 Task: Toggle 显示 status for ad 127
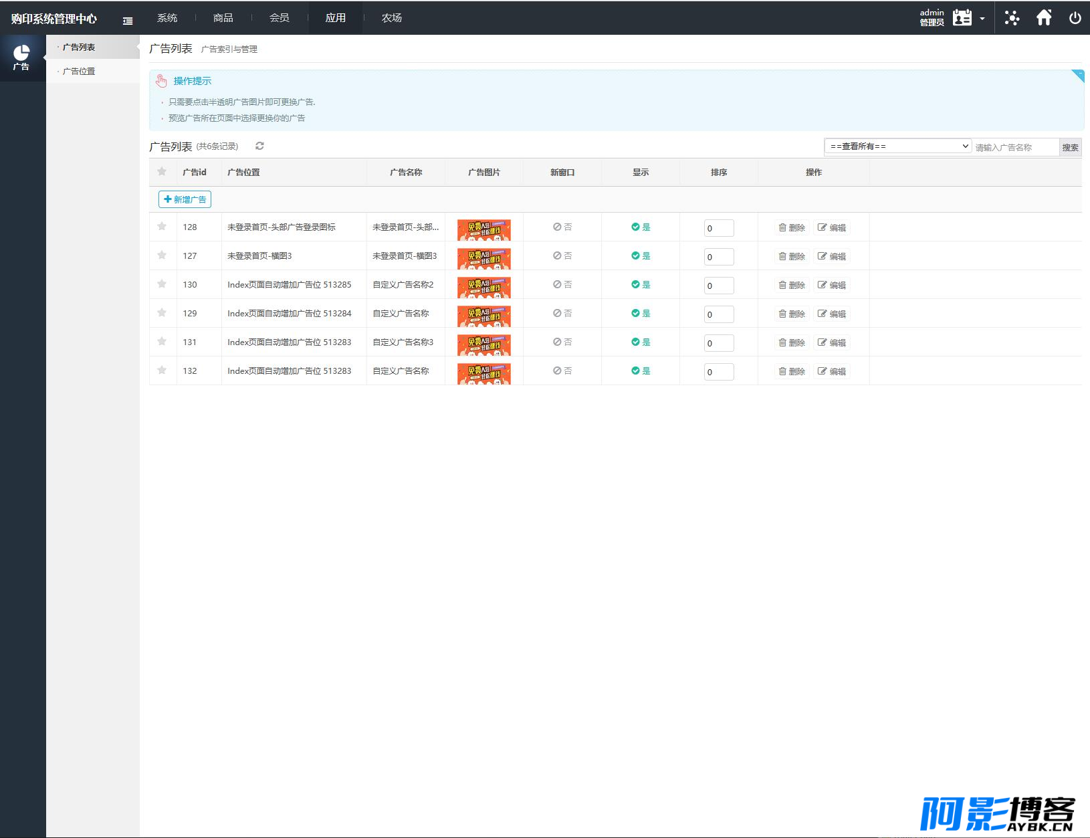(x=641, y=255)
